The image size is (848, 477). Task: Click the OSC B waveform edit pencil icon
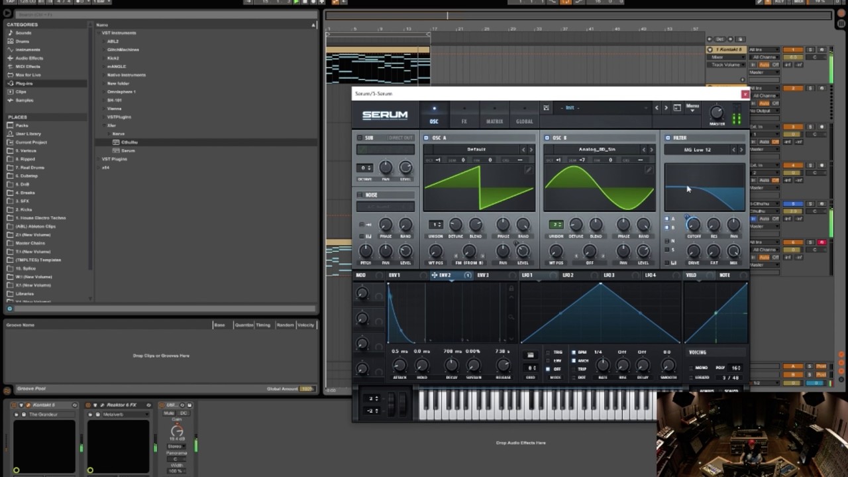pyautogui.click(x=649, y=170)
